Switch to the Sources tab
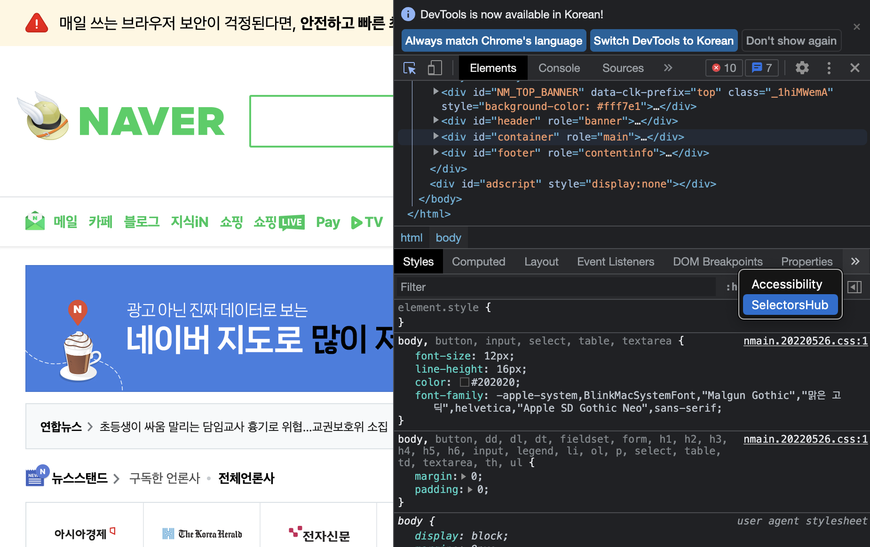 pyautogui.click(x=623, y=68)
